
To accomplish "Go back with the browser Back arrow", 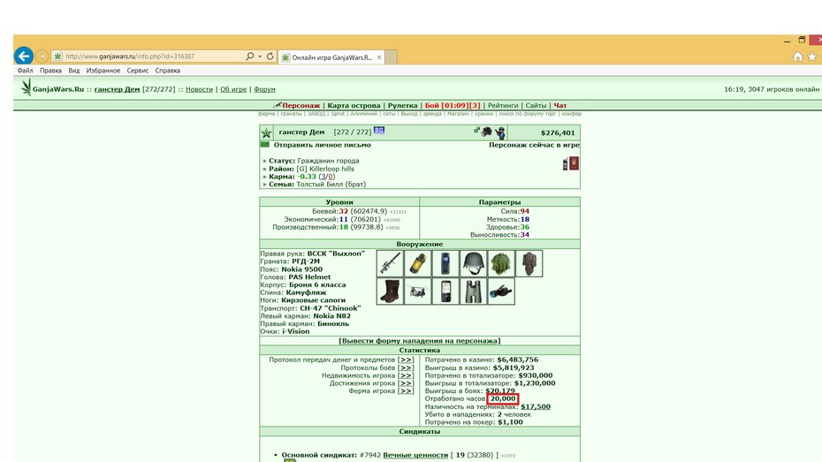I will click(24, 56).
